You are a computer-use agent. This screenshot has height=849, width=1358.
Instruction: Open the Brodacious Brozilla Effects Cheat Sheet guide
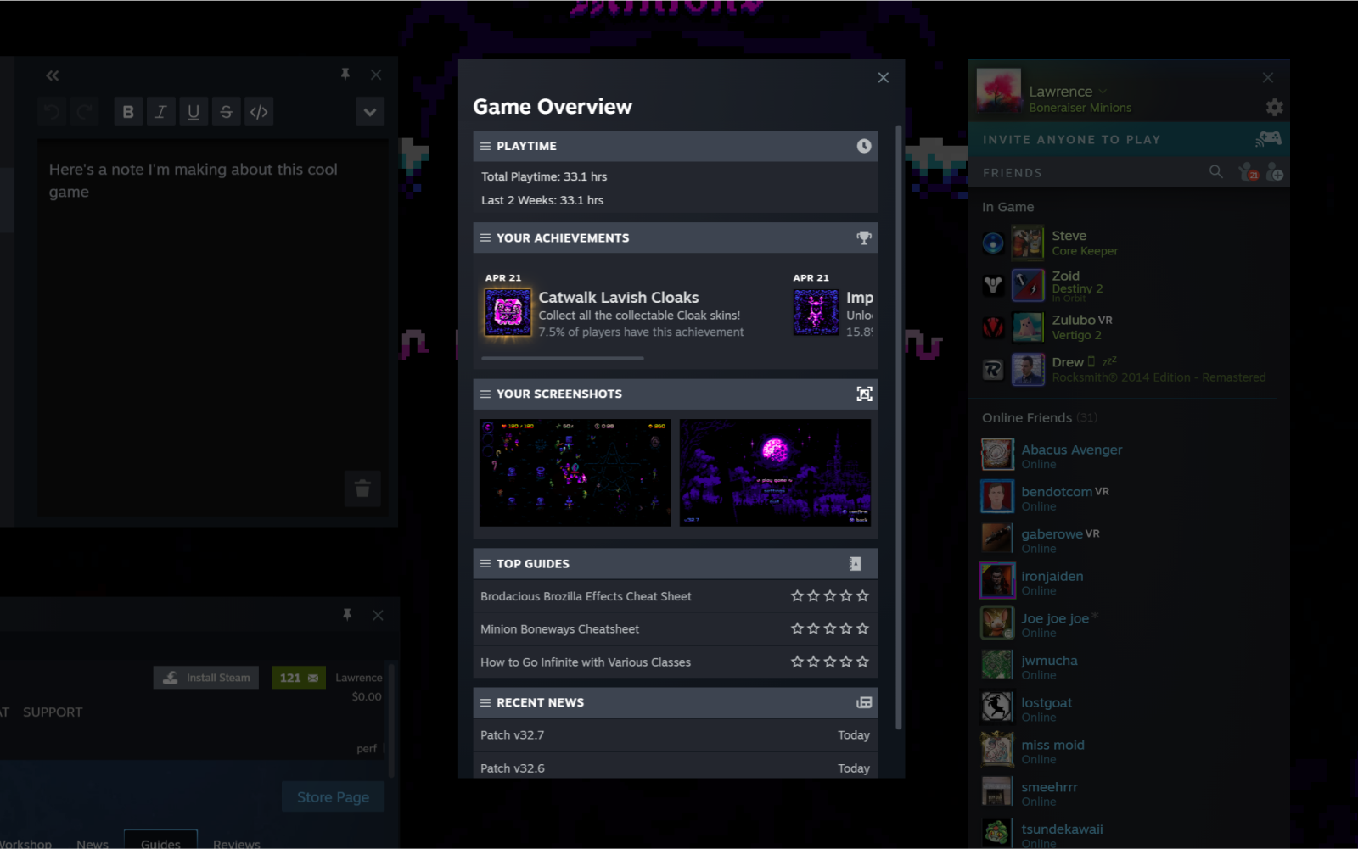click(x=585, y=595)
